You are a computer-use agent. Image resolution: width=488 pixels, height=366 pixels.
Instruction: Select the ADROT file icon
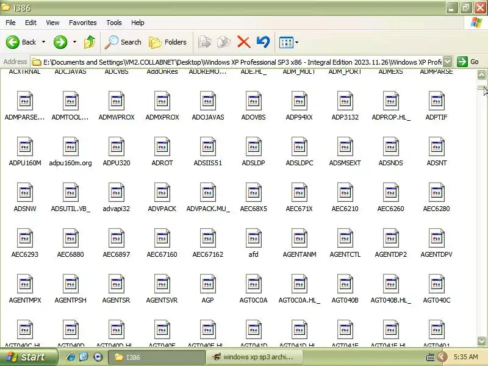click(162, 146)
